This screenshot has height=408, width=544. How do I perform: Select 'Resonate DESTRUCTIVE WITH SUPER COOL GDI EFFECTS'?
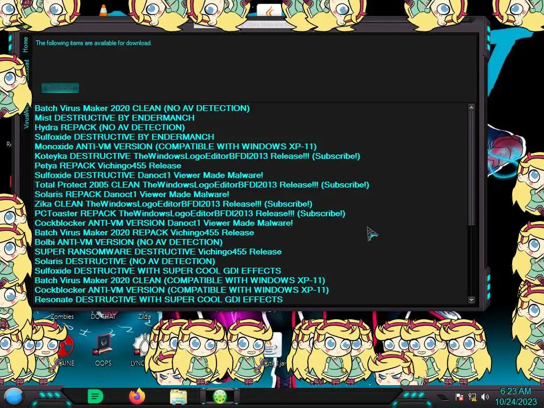pyautogui.click(x=158, y=300)
